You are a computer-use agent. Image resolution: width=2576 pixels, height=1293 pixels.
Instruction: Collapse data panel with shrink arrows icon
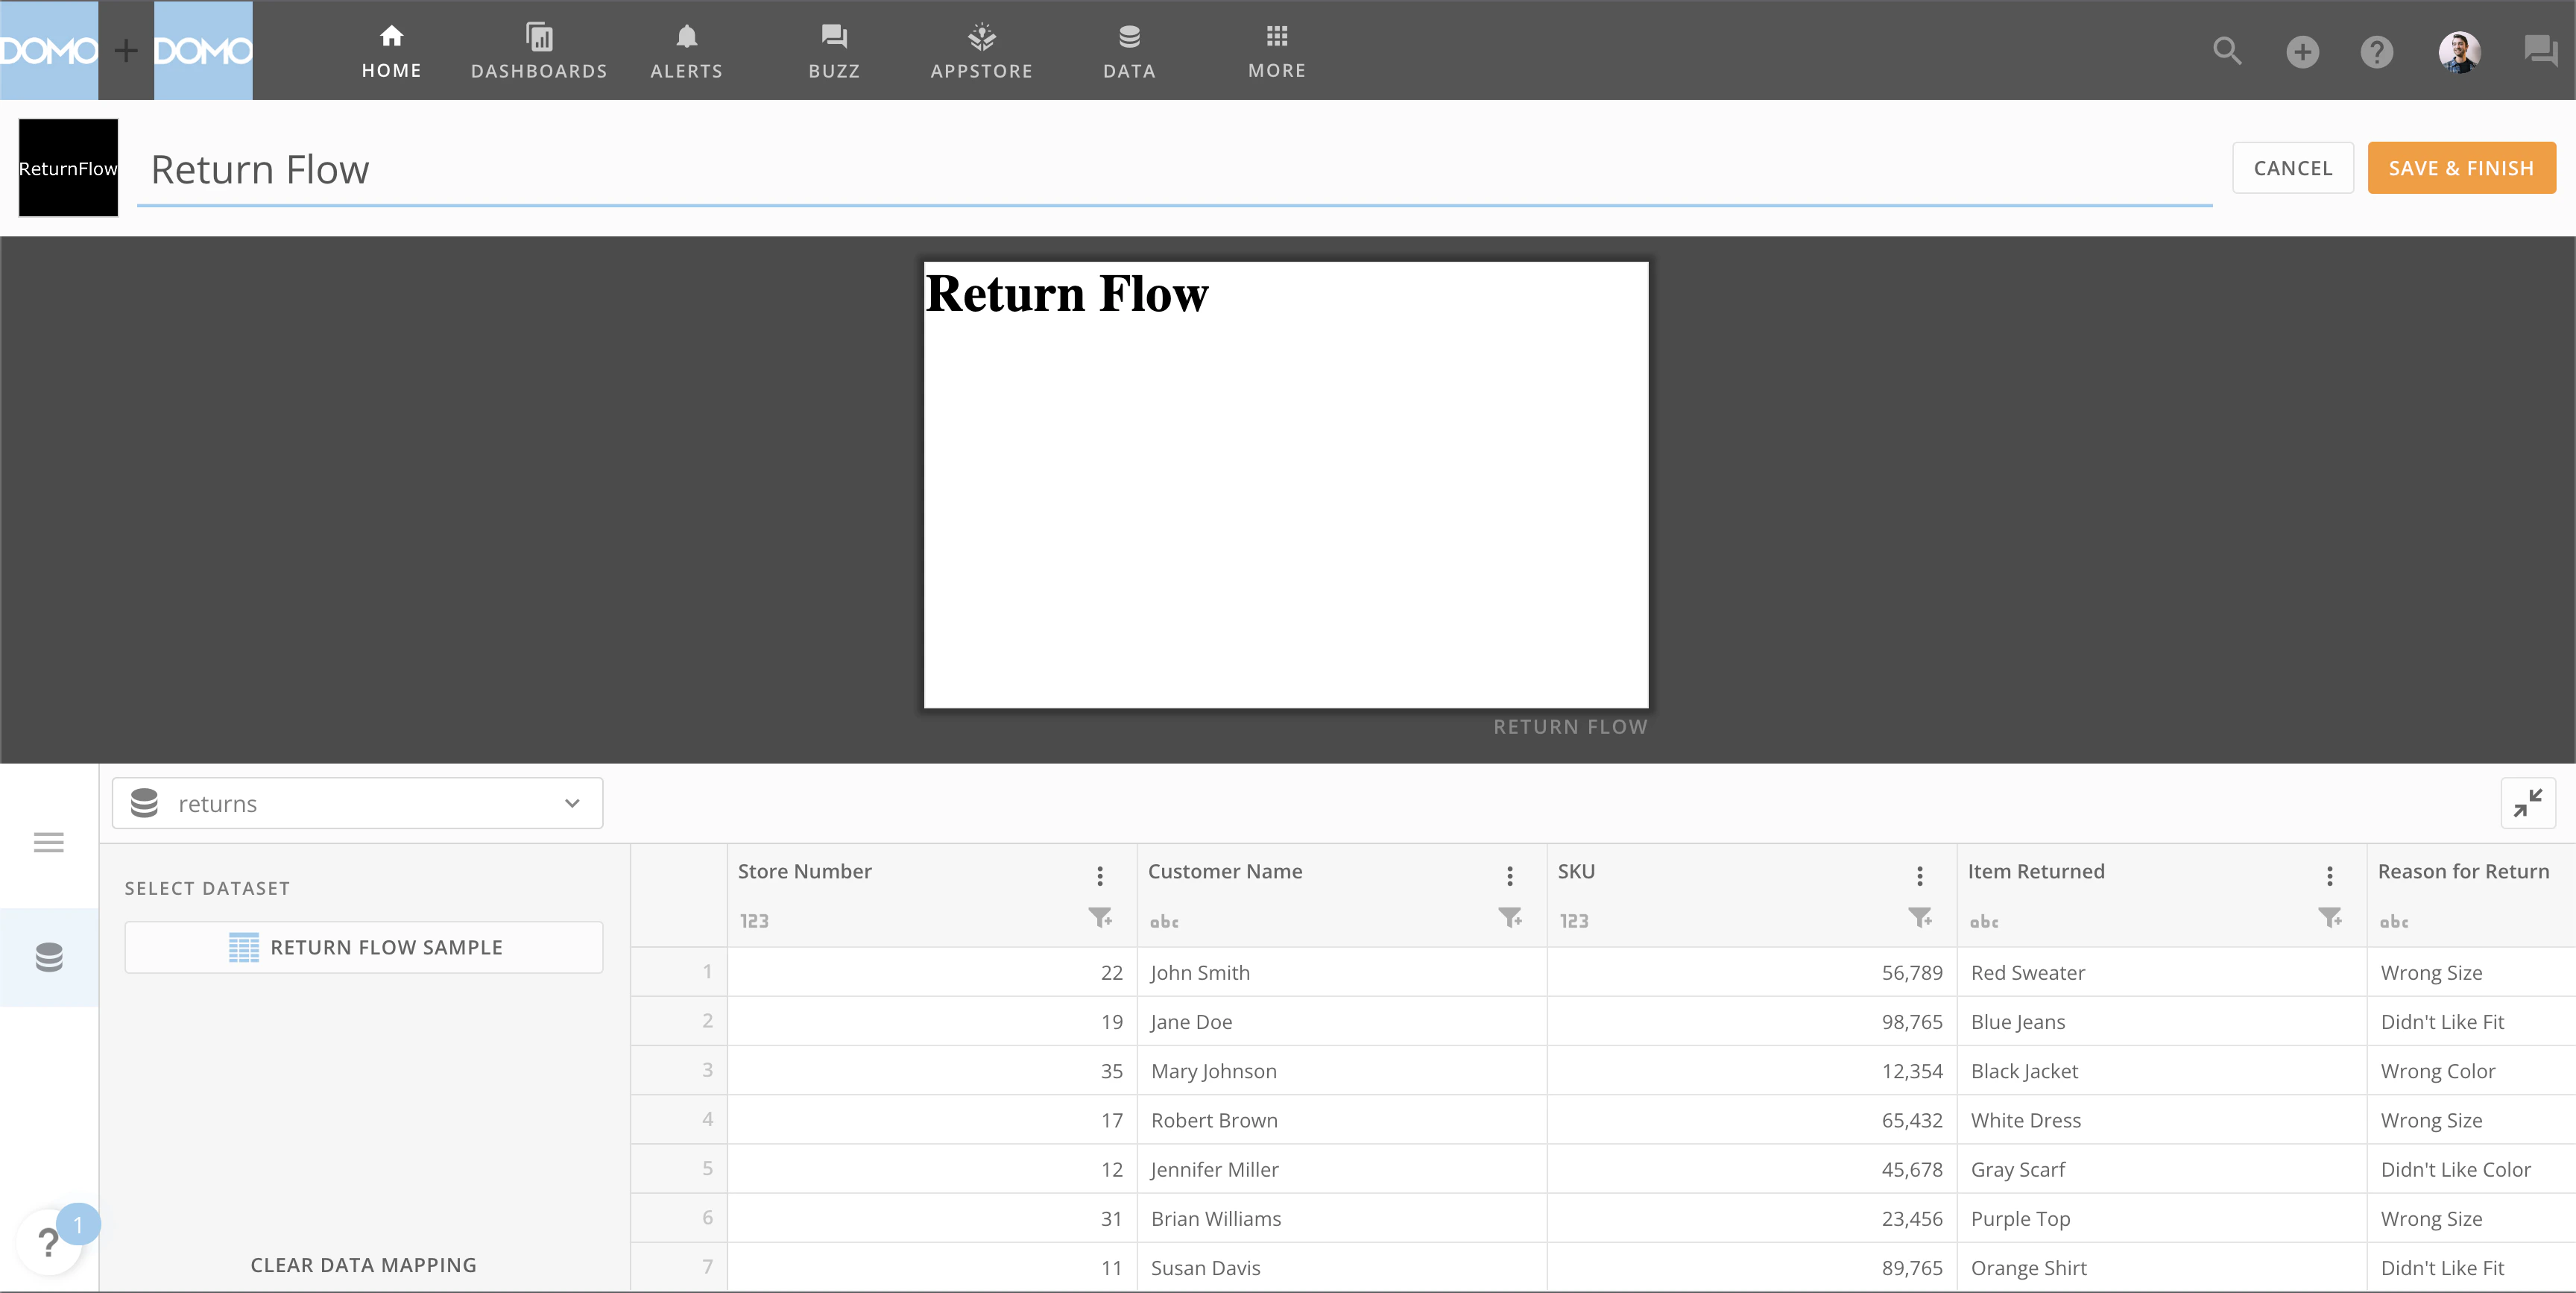pos(2527,802)
